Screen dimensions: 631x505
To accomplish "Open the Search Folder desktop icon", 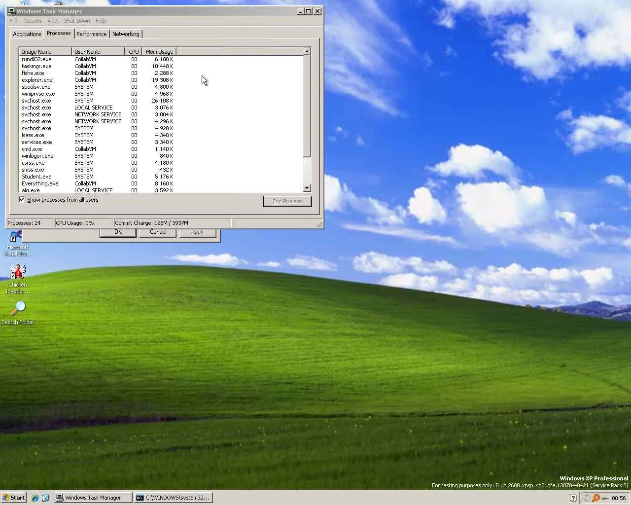I will 18,313.
